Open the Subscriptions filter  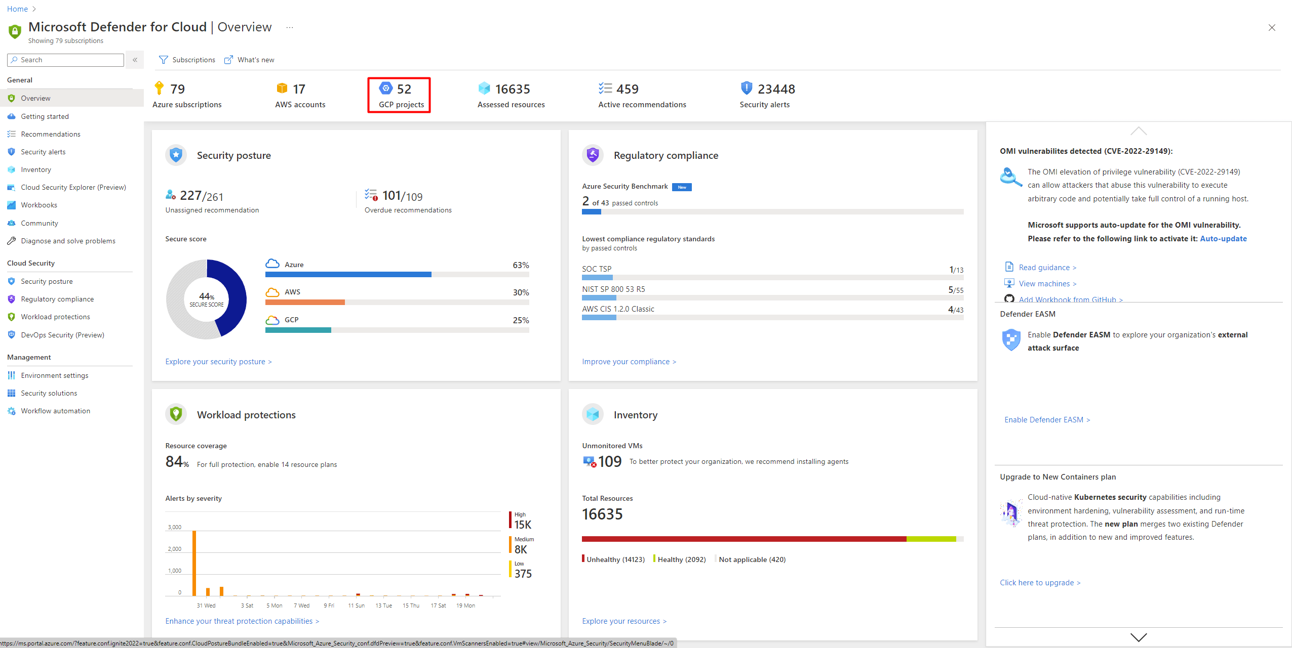[187, 60]
